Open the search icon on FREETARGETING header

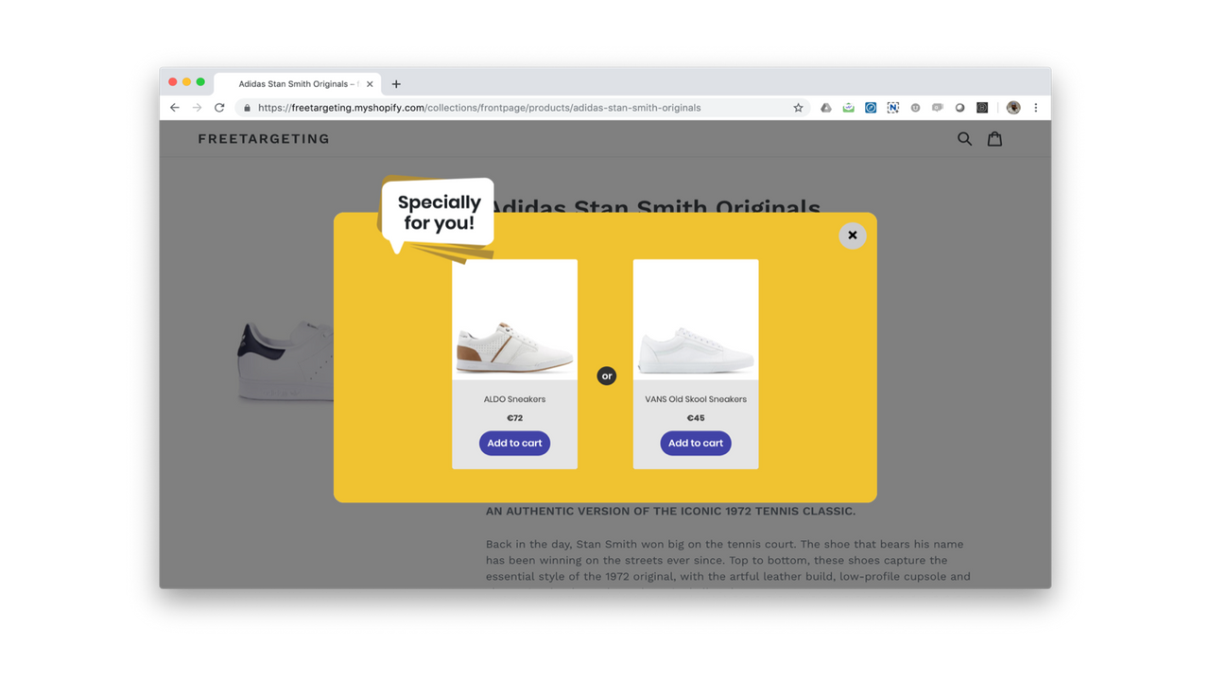click(964, 138)
